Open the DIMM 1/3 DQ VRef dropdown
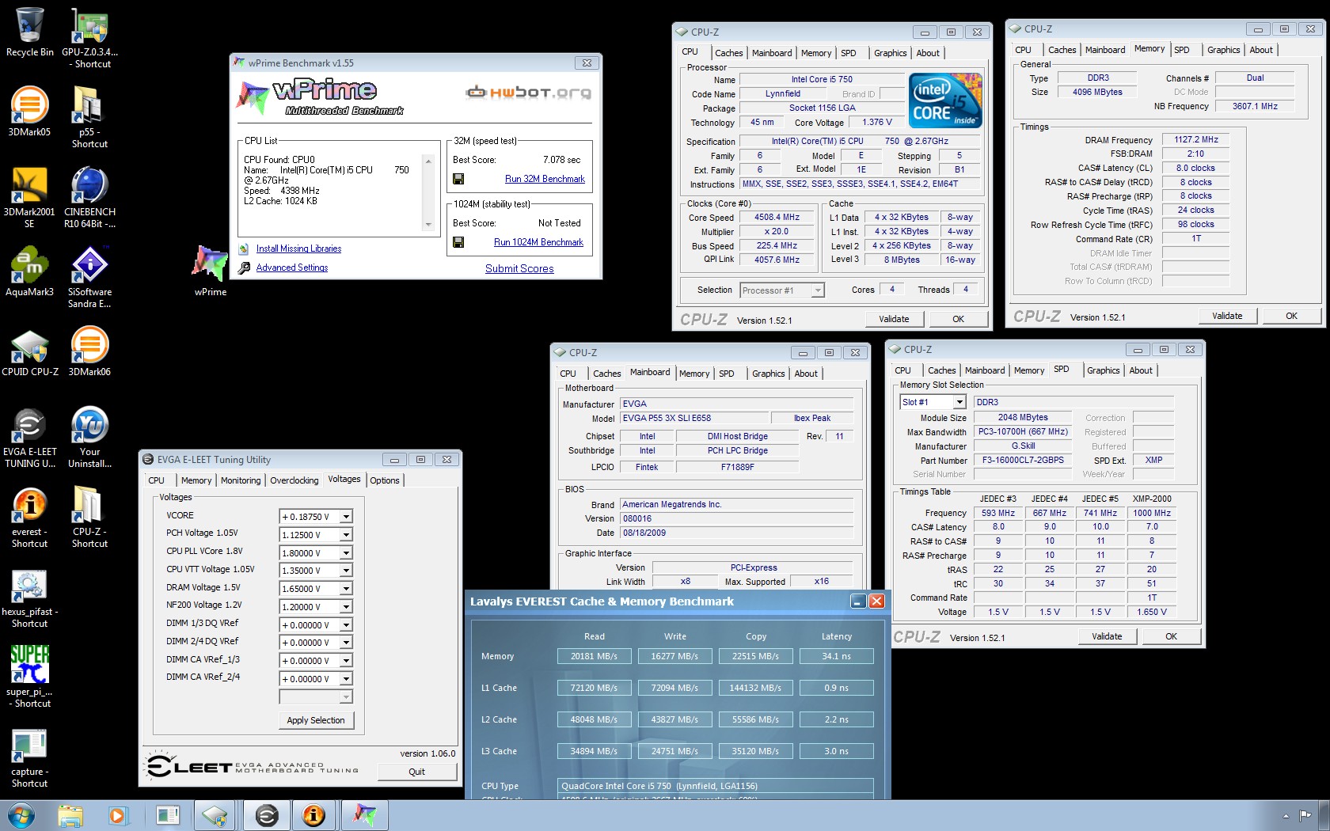The image size is (1330, 831). tap(346, 625)
